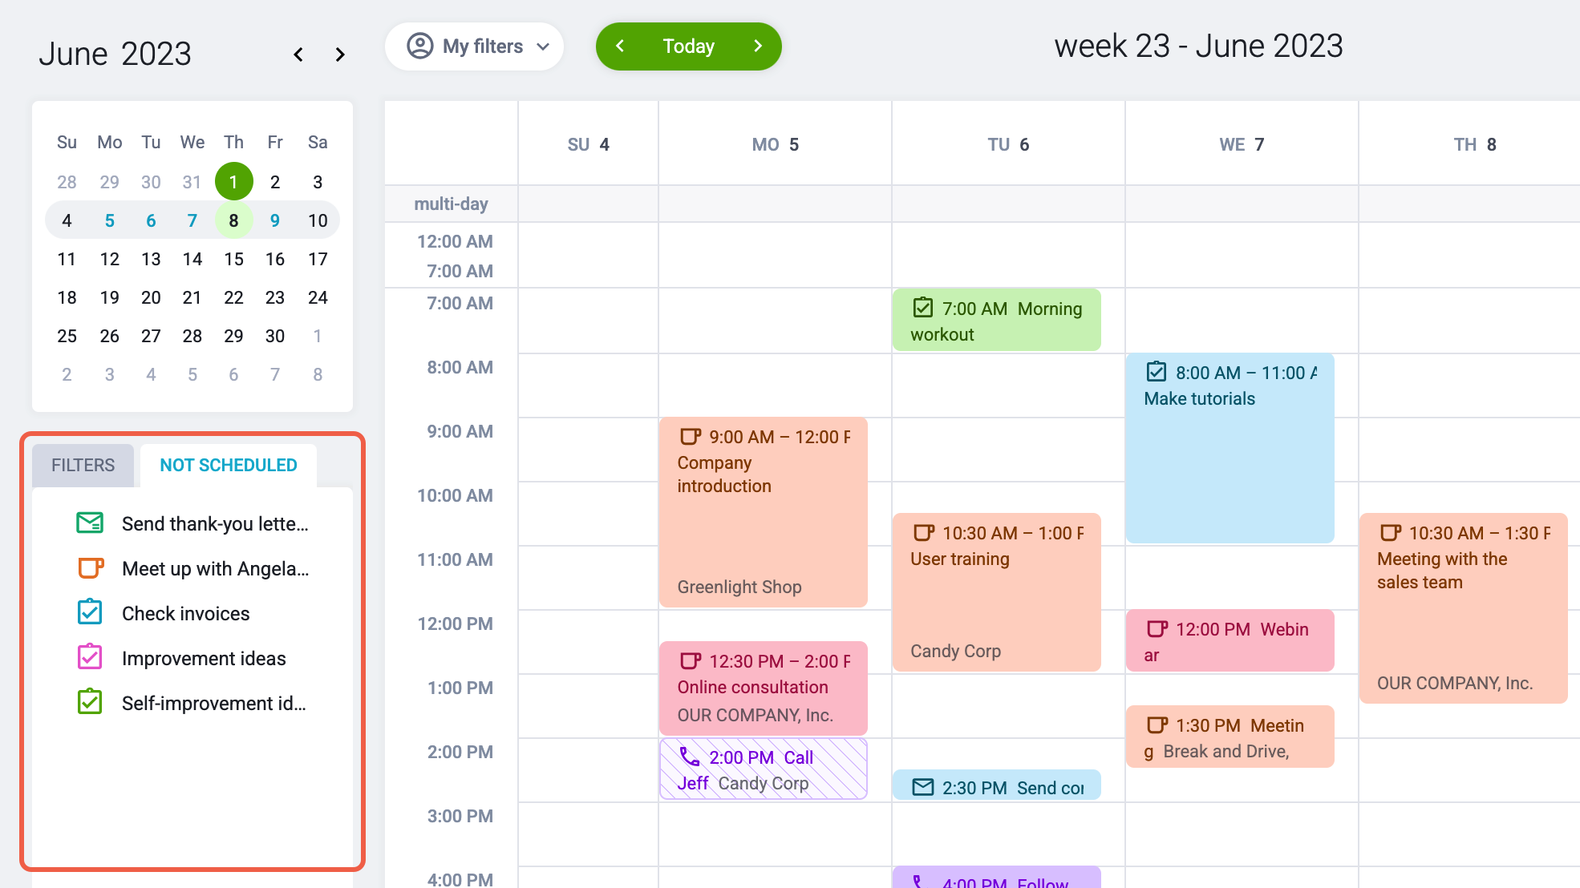This screenshot has height=888, width=1580.
Task: Click the Today button
Action: tap(689, 46)
